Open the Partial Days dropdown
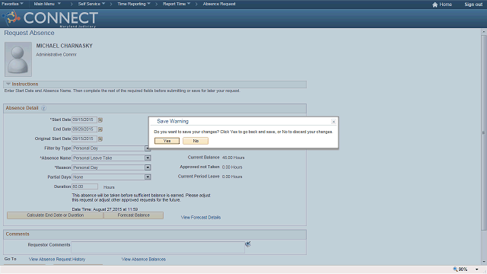This screenshot has width=487, height=274. (148, 177)
